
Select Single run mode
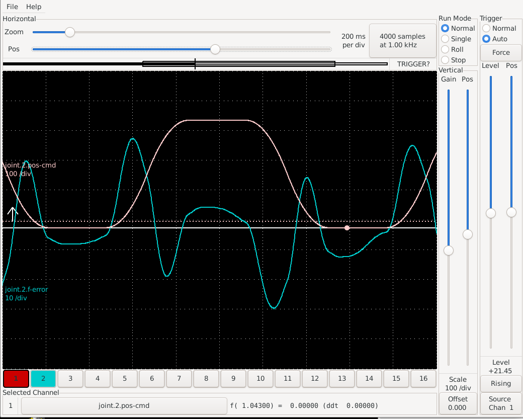pyautogui.click(x=456, y=39)
